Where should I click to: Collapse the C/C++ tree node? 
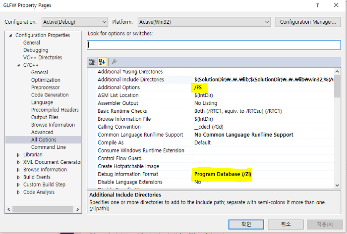tap(18, 65)
